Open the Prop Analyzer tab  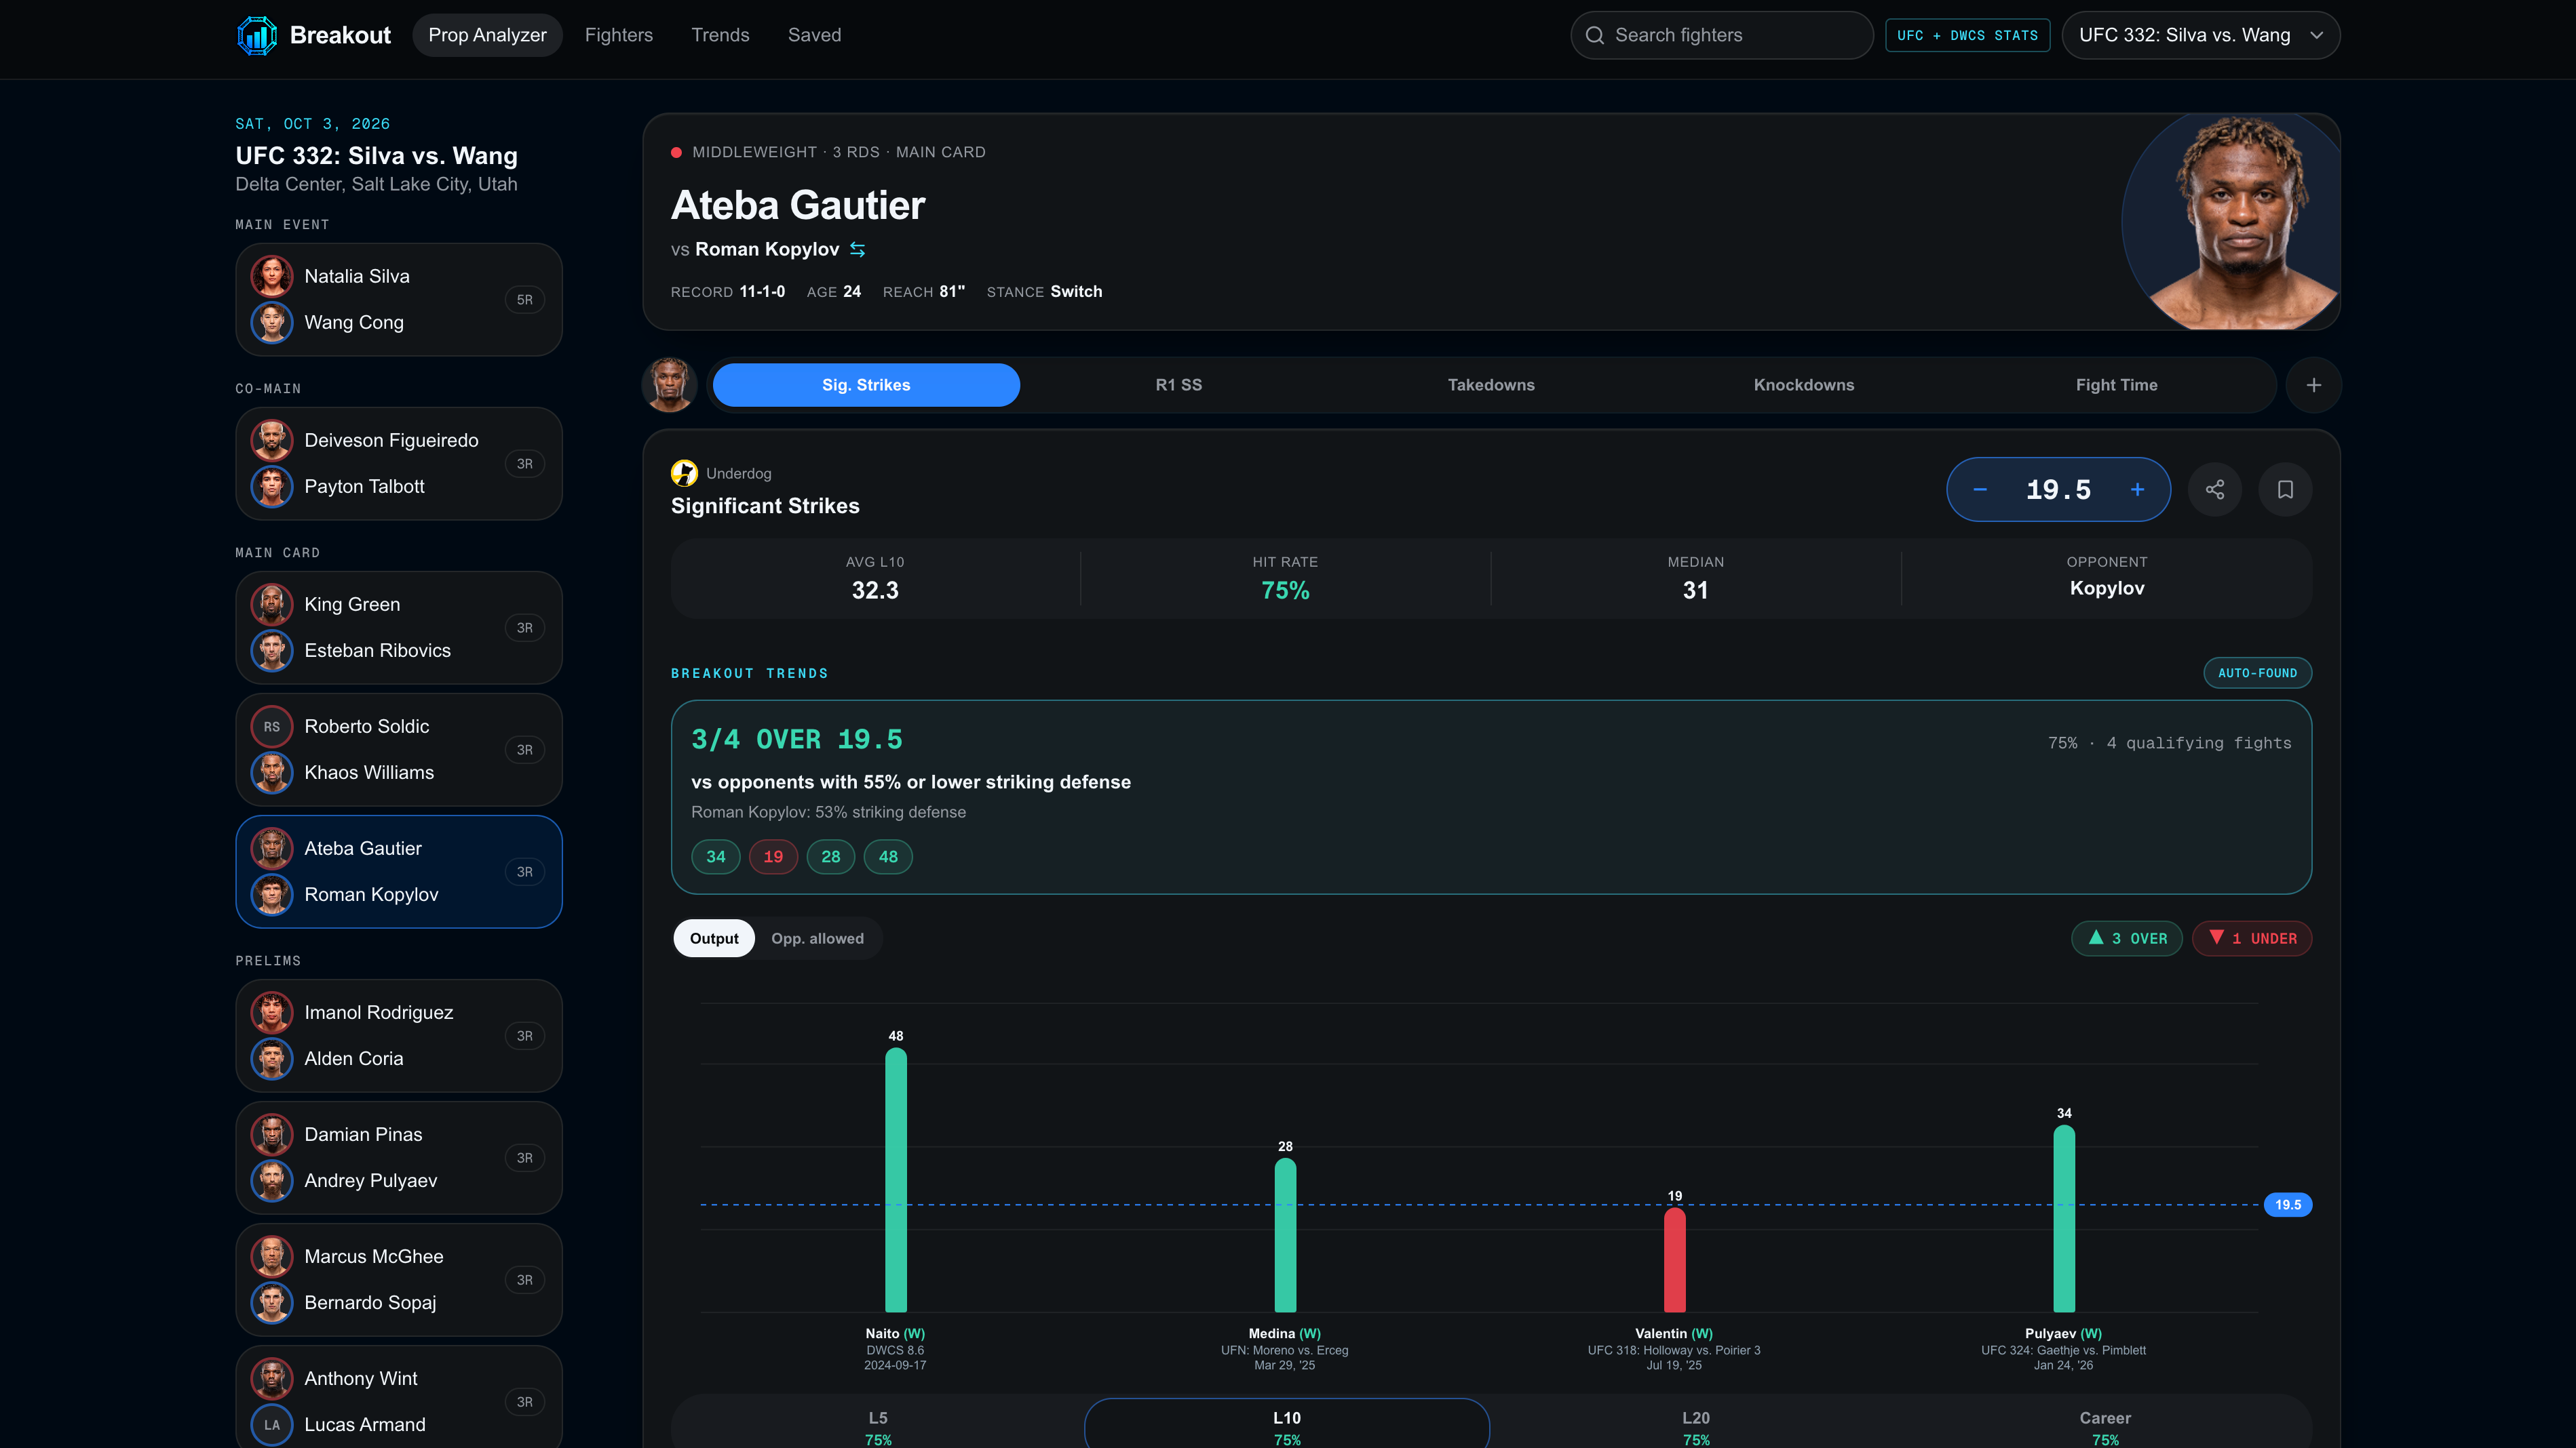[x=487, y=35]
